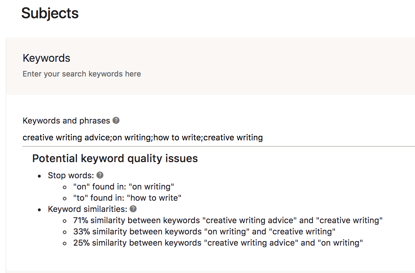Click the Keyword similarities help icon

point(133,209)
